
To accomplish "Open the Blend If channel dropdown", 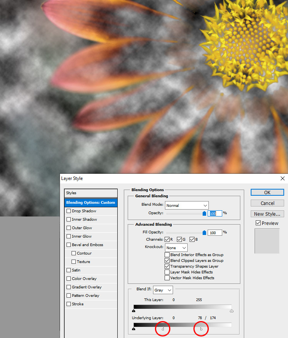I will pyautogui.click(x=163, y=290).
